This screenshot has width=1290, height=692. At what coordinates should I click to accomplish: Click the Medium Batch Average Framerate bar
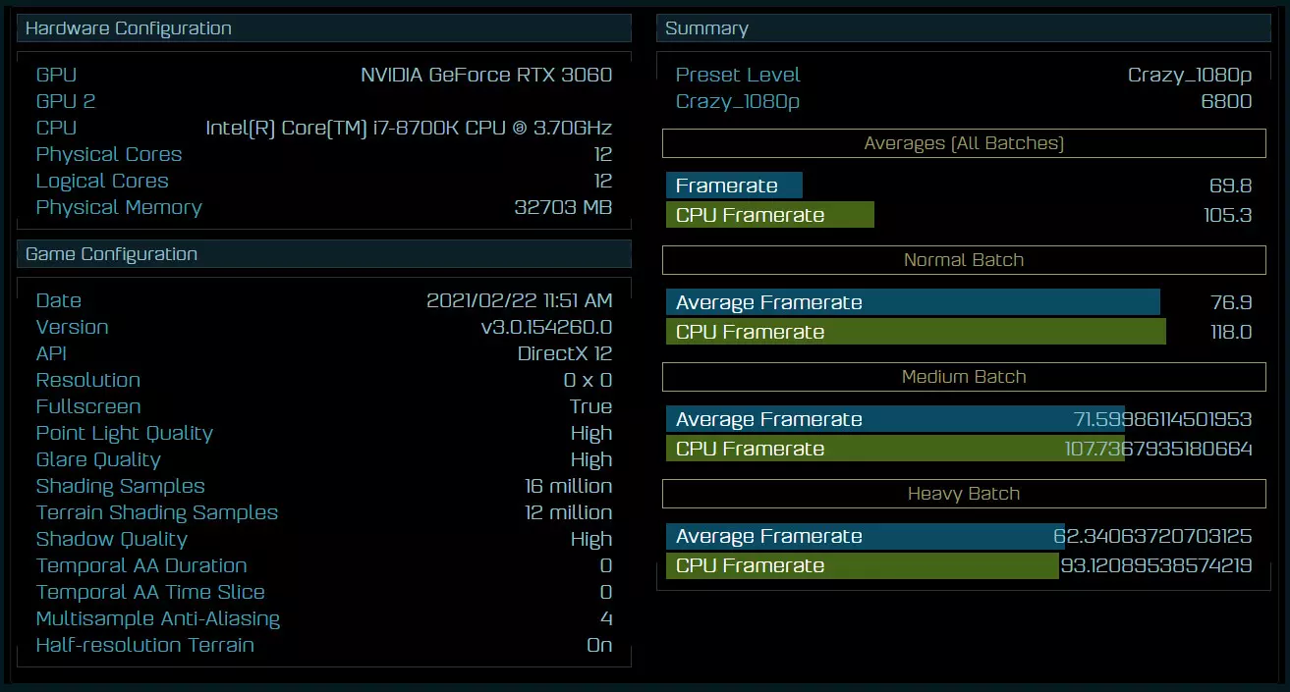click(x=895, y=419)
